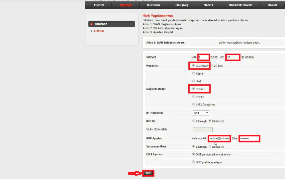
Task: Select VC-Mux encapsulation option
Action: coord(211,66)
